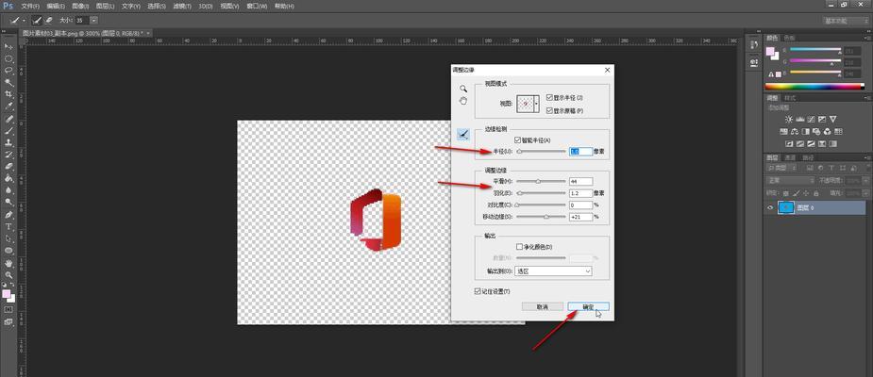
Task: Switch to the Swatches tab
Action: click(x=790, y=38)
